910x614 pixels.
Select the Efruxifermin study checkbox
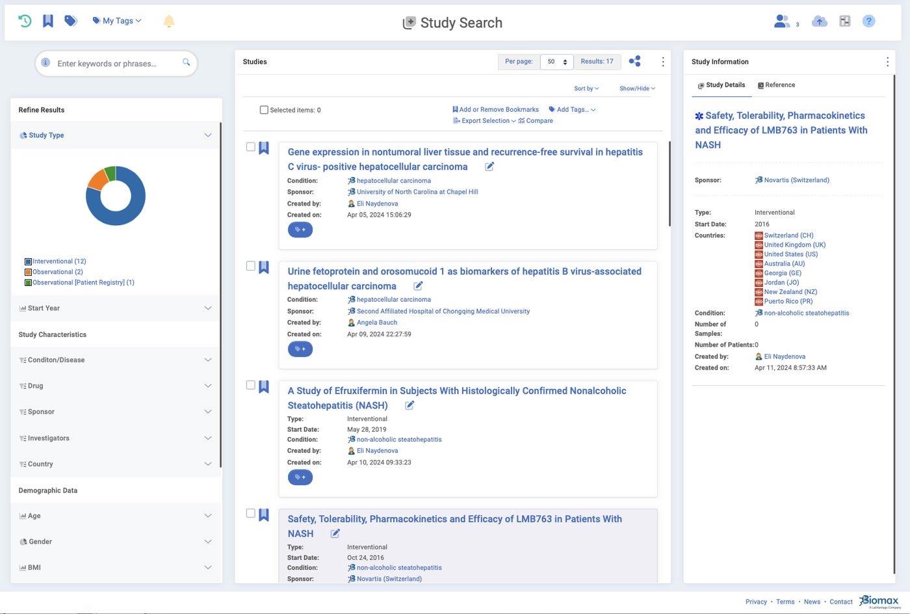[250, 385]
